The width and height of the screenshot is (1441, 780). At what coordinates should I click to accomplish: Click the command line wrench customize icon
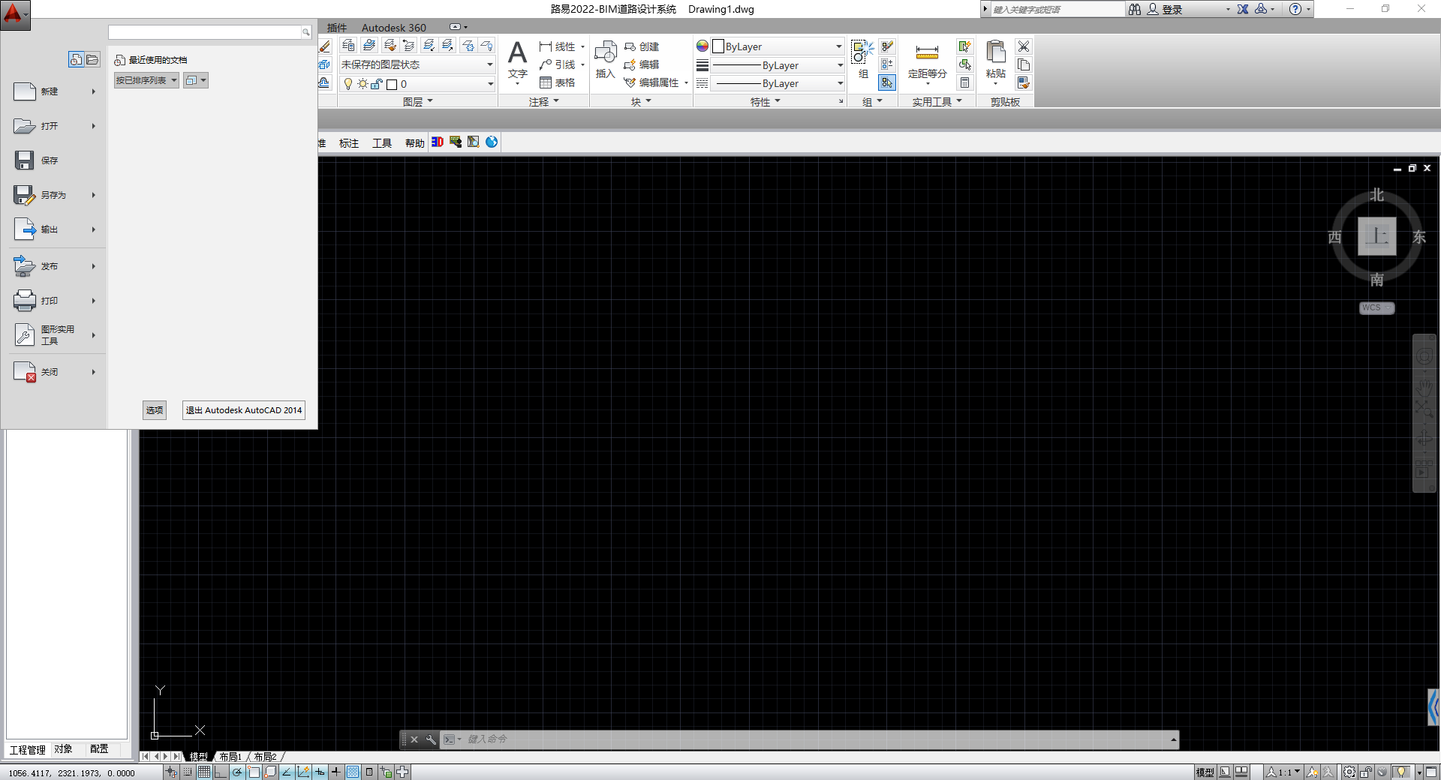click(x=431, y=739)
